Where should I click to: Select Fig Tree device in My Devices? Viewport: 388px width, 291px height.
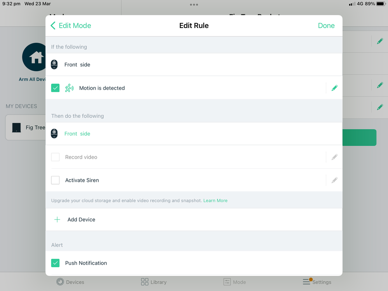click(26, 127)
